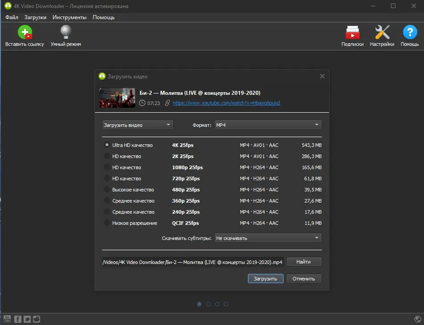This screenshot has height=325, width=424.
Task: Select Ultra HD качество 4K 25fps option
Action: point(107,145)
